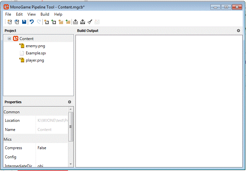
Task: Minimize the Pipeline Tool window
Action: click(x=215, y=7)
